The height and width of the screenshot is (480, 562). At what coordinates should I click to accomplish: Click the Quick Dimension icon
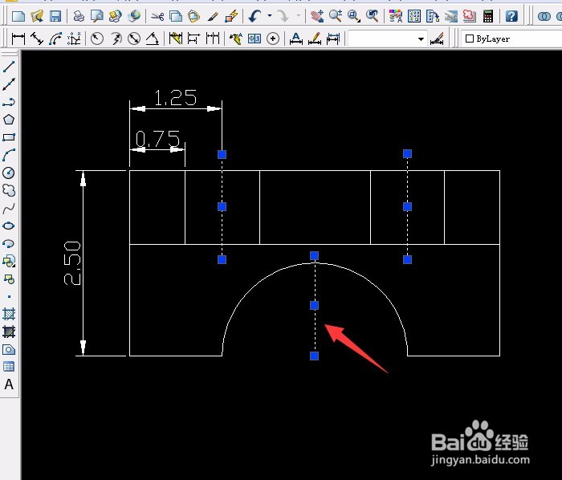tap(176, 39)
